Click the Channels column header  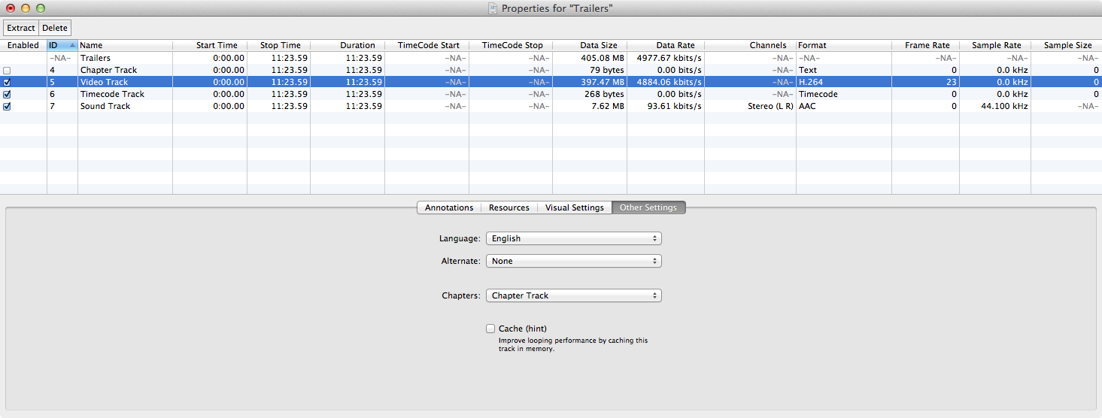(x=750, y=45)
